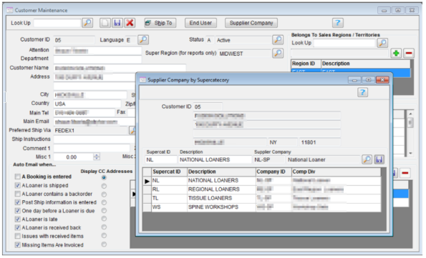
Task: Click Region ID column header in regions list
Action: point(306,64)
